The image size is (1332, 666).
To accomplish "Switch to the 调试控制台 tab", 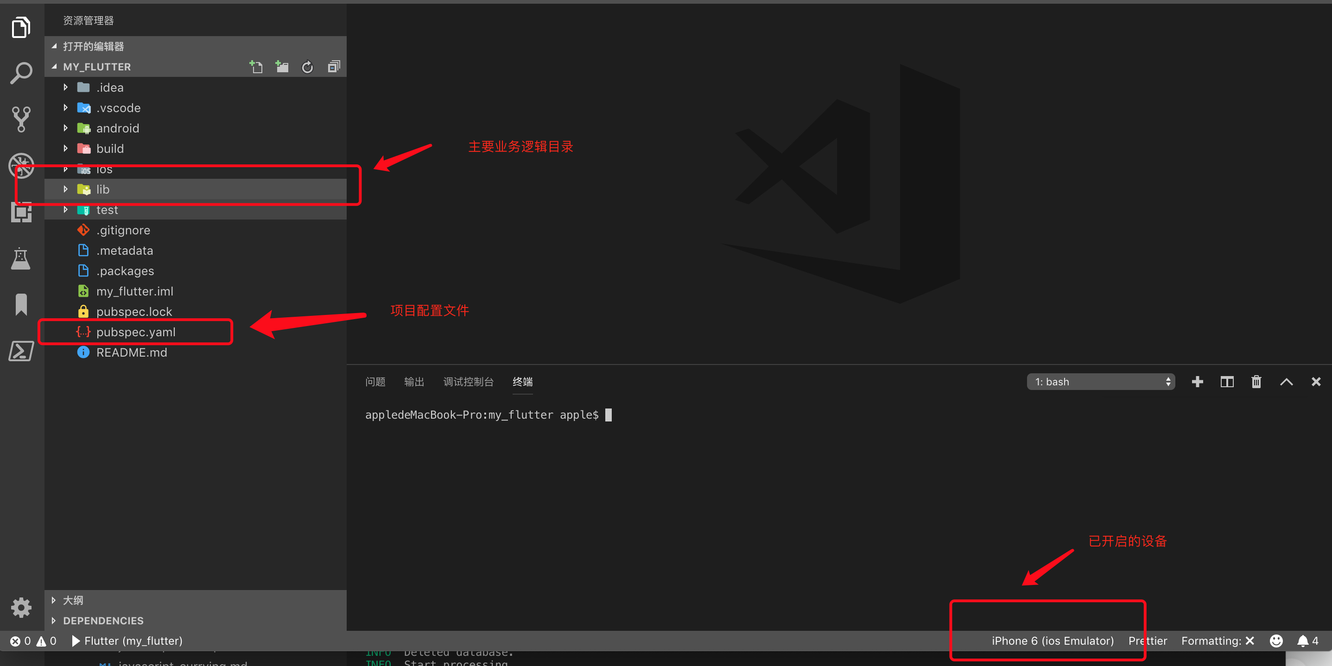I will (x=468, y=382).
